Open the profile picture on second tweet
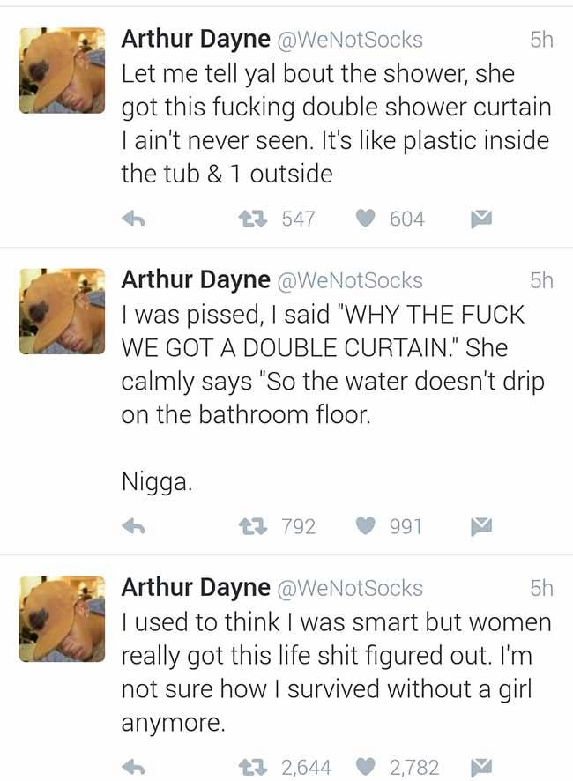The image size is (573, 781). 63,311
